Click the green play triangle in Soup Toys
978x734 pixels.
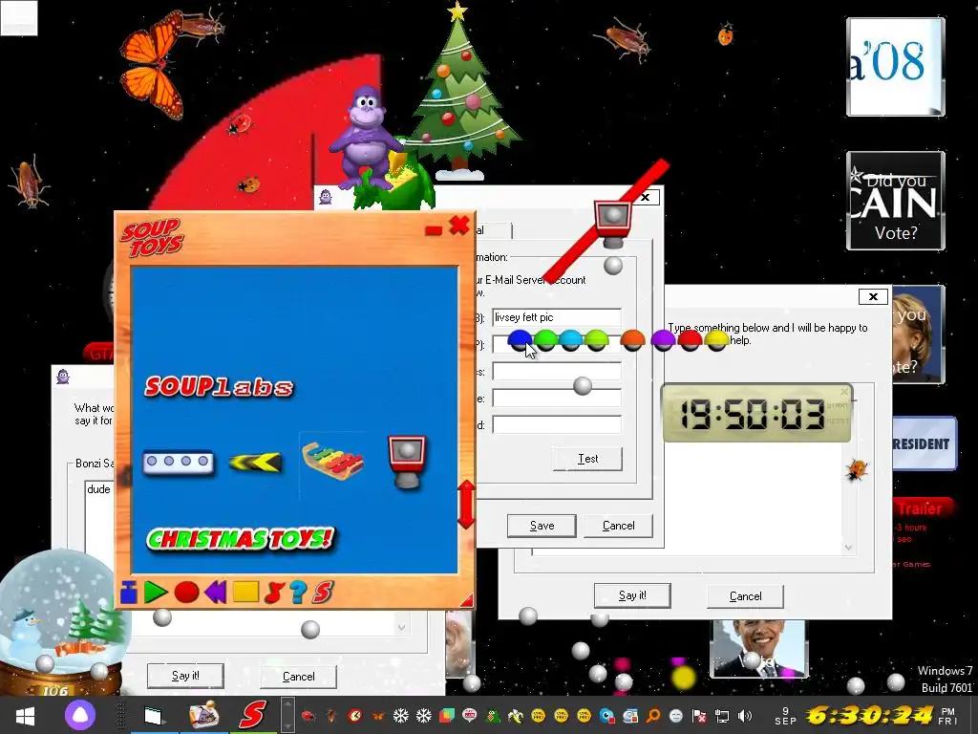click(156, 592)
